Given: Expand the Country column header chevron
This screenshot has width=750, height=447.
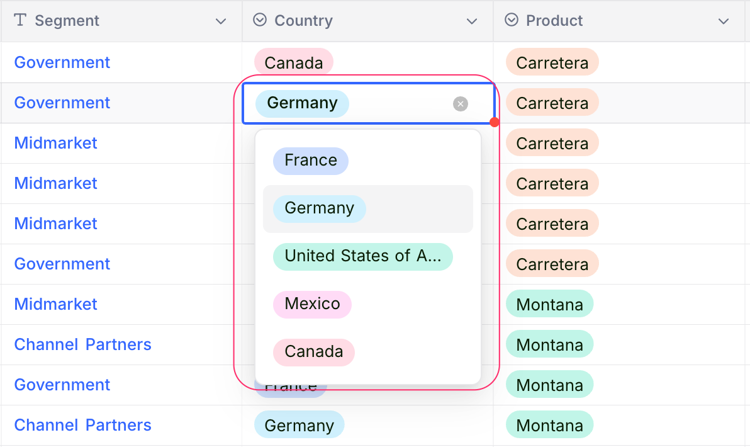Looking at the screenshot, I should [x=472, y=21].
